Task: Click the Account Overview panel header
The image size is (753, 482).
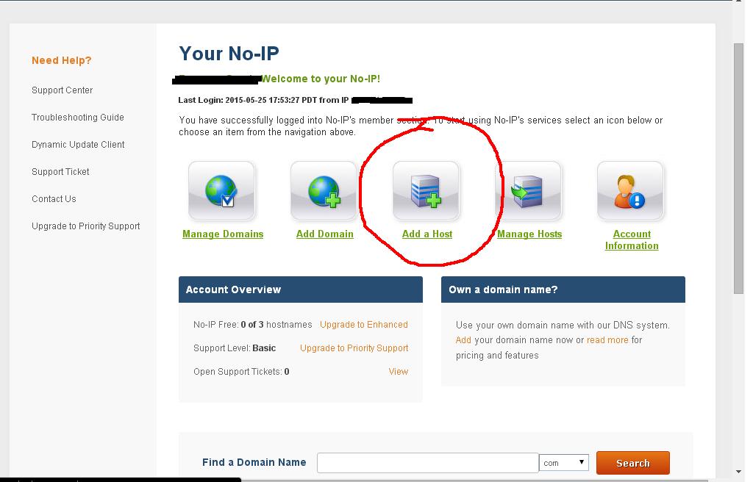Action: (x=301, y=289)
